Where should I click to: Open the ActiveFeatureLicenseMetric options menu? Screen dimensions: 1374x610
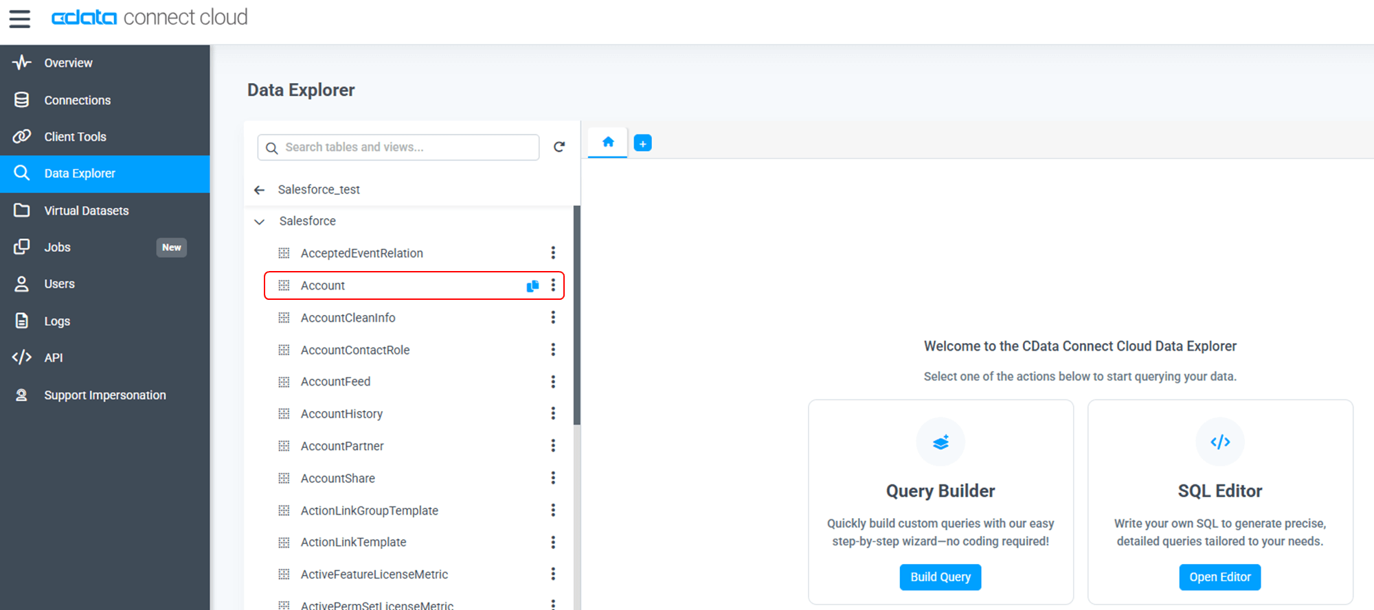(x=553, y=574)
